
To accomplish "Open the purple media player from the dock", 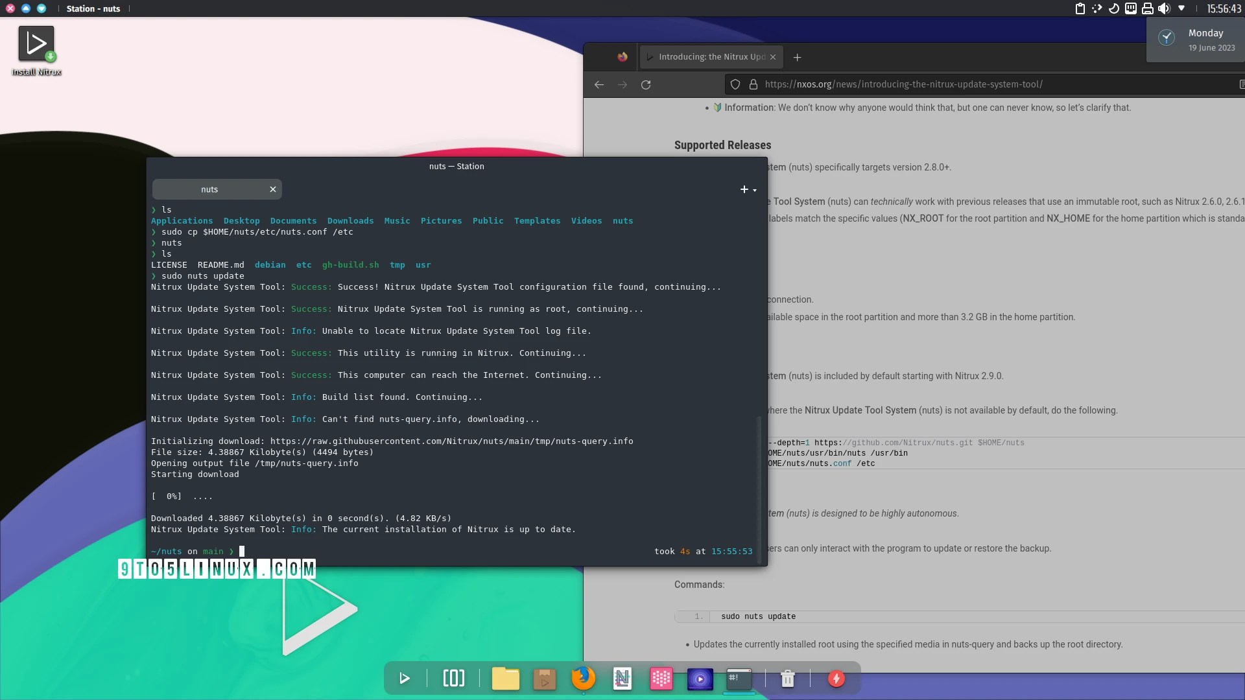I will 700,679.
